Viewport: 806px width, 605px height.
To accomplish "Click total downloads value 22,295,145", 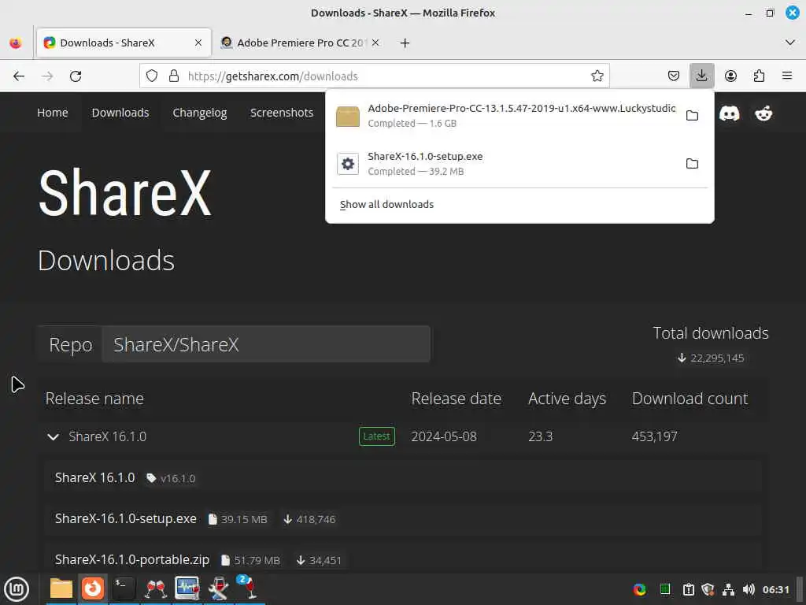I will click(x=711, y=358).
